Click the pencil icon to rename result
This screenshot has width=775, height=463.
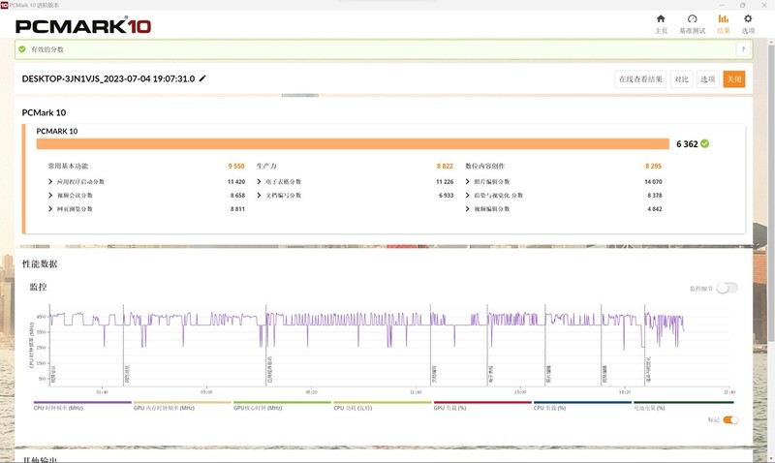[202, 78]
